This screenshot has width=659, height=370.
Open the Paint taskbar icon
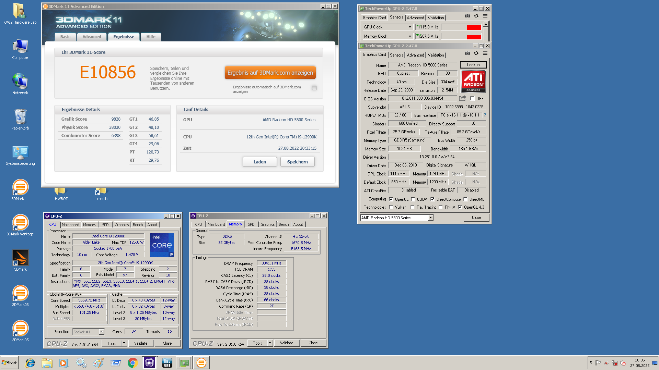[98, 363]
